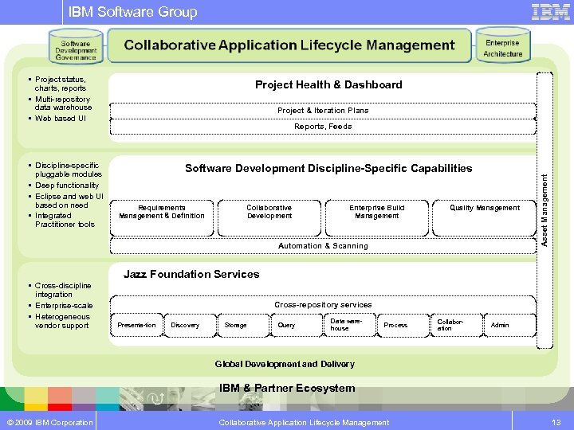Viewport: 574px width, 430px height.
Task: Click the Project & Iteration Plans box
Action: click(323, 111)
